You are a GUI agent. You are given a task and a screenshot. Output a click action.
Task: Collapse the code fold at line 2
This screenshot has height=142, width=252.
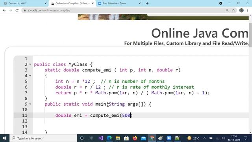[30, 64]
